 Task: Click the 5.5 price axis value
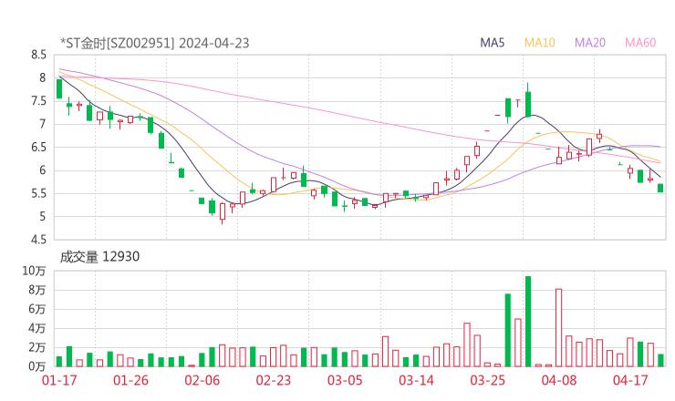point(38,193)
